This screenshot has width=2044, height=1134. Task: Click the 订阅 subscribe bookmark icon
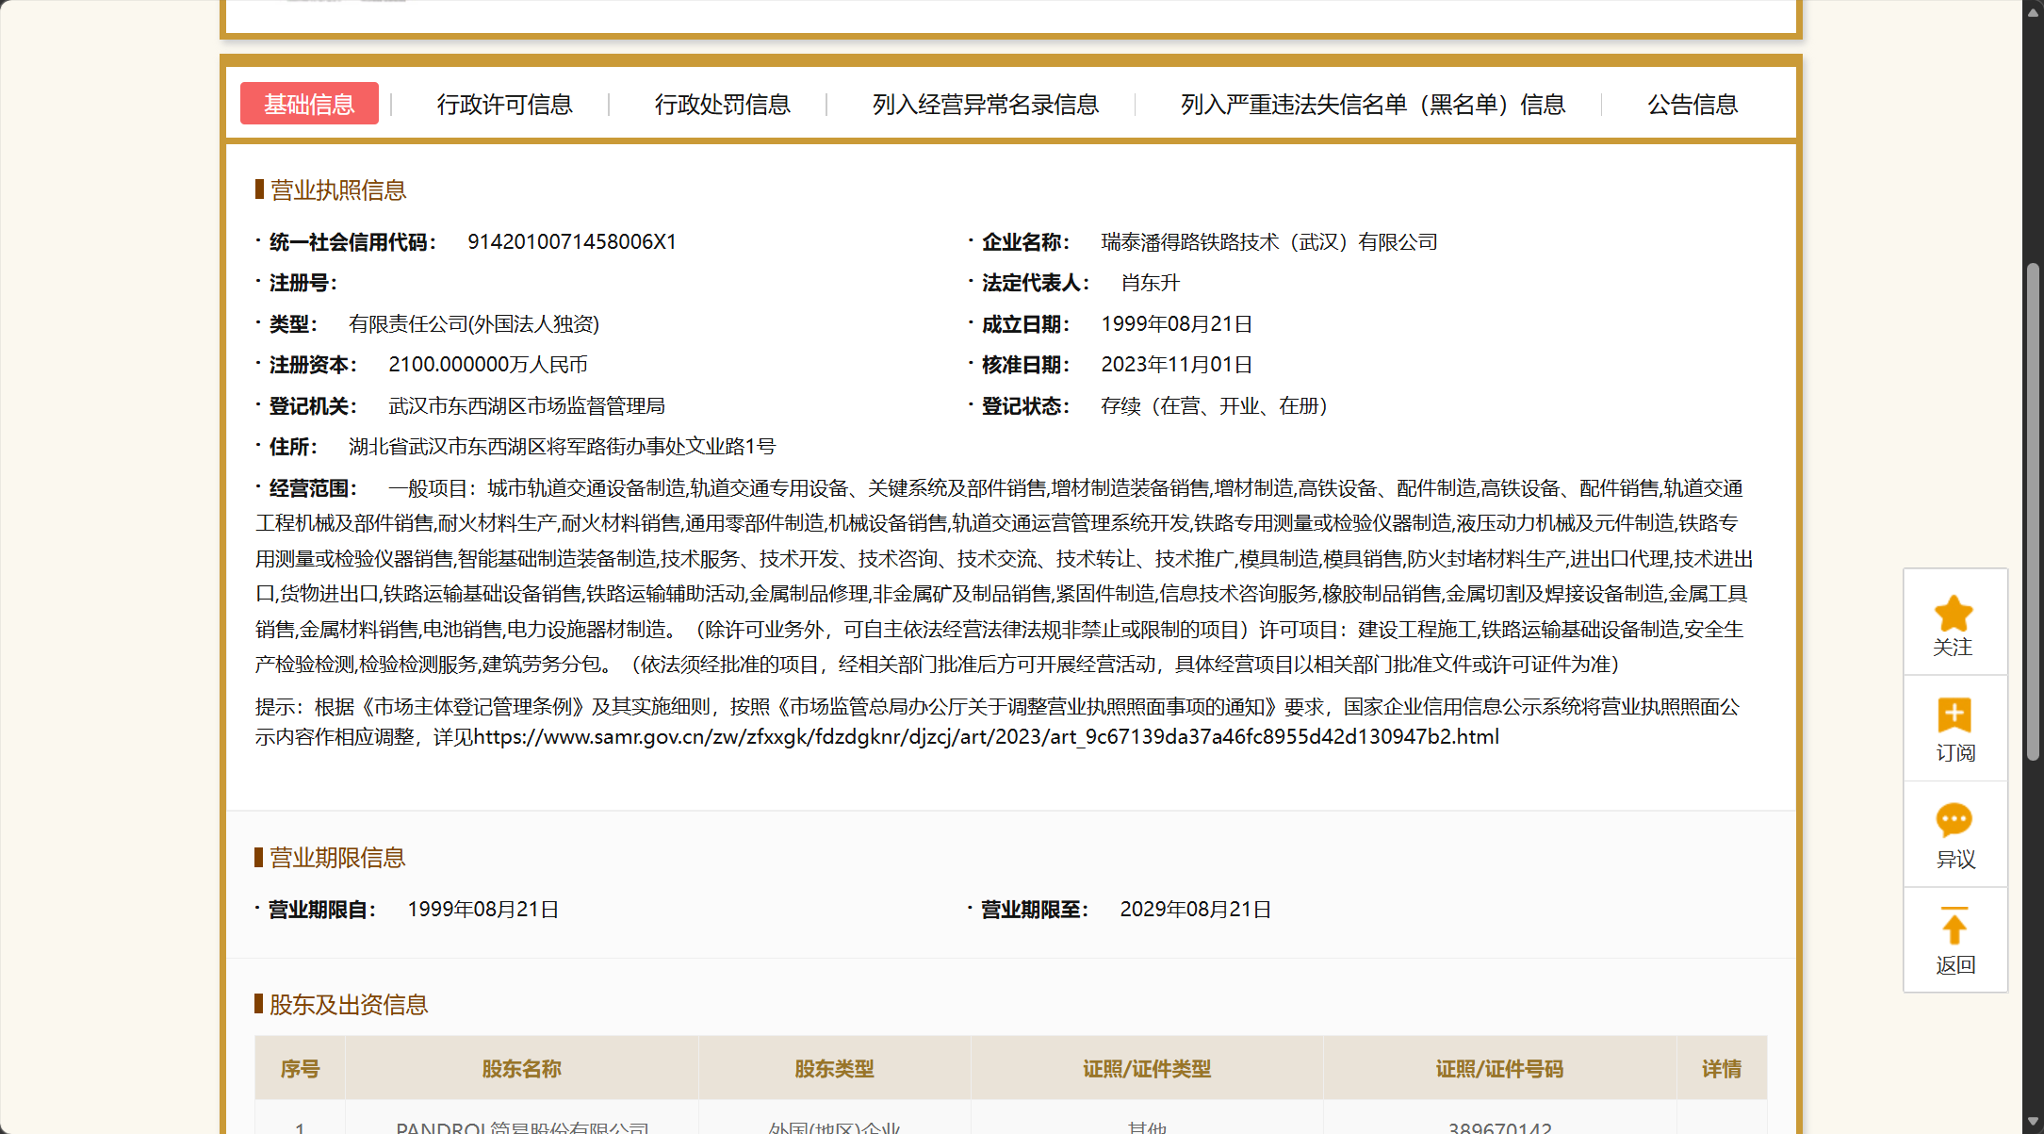click(x=1954, y=716)
